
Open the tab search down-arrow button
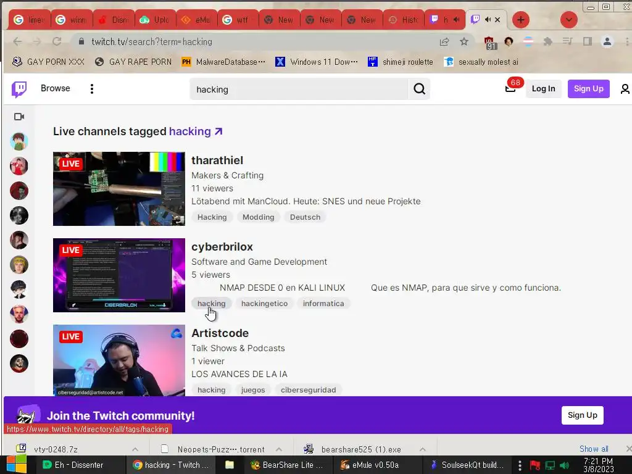(568, 20)
